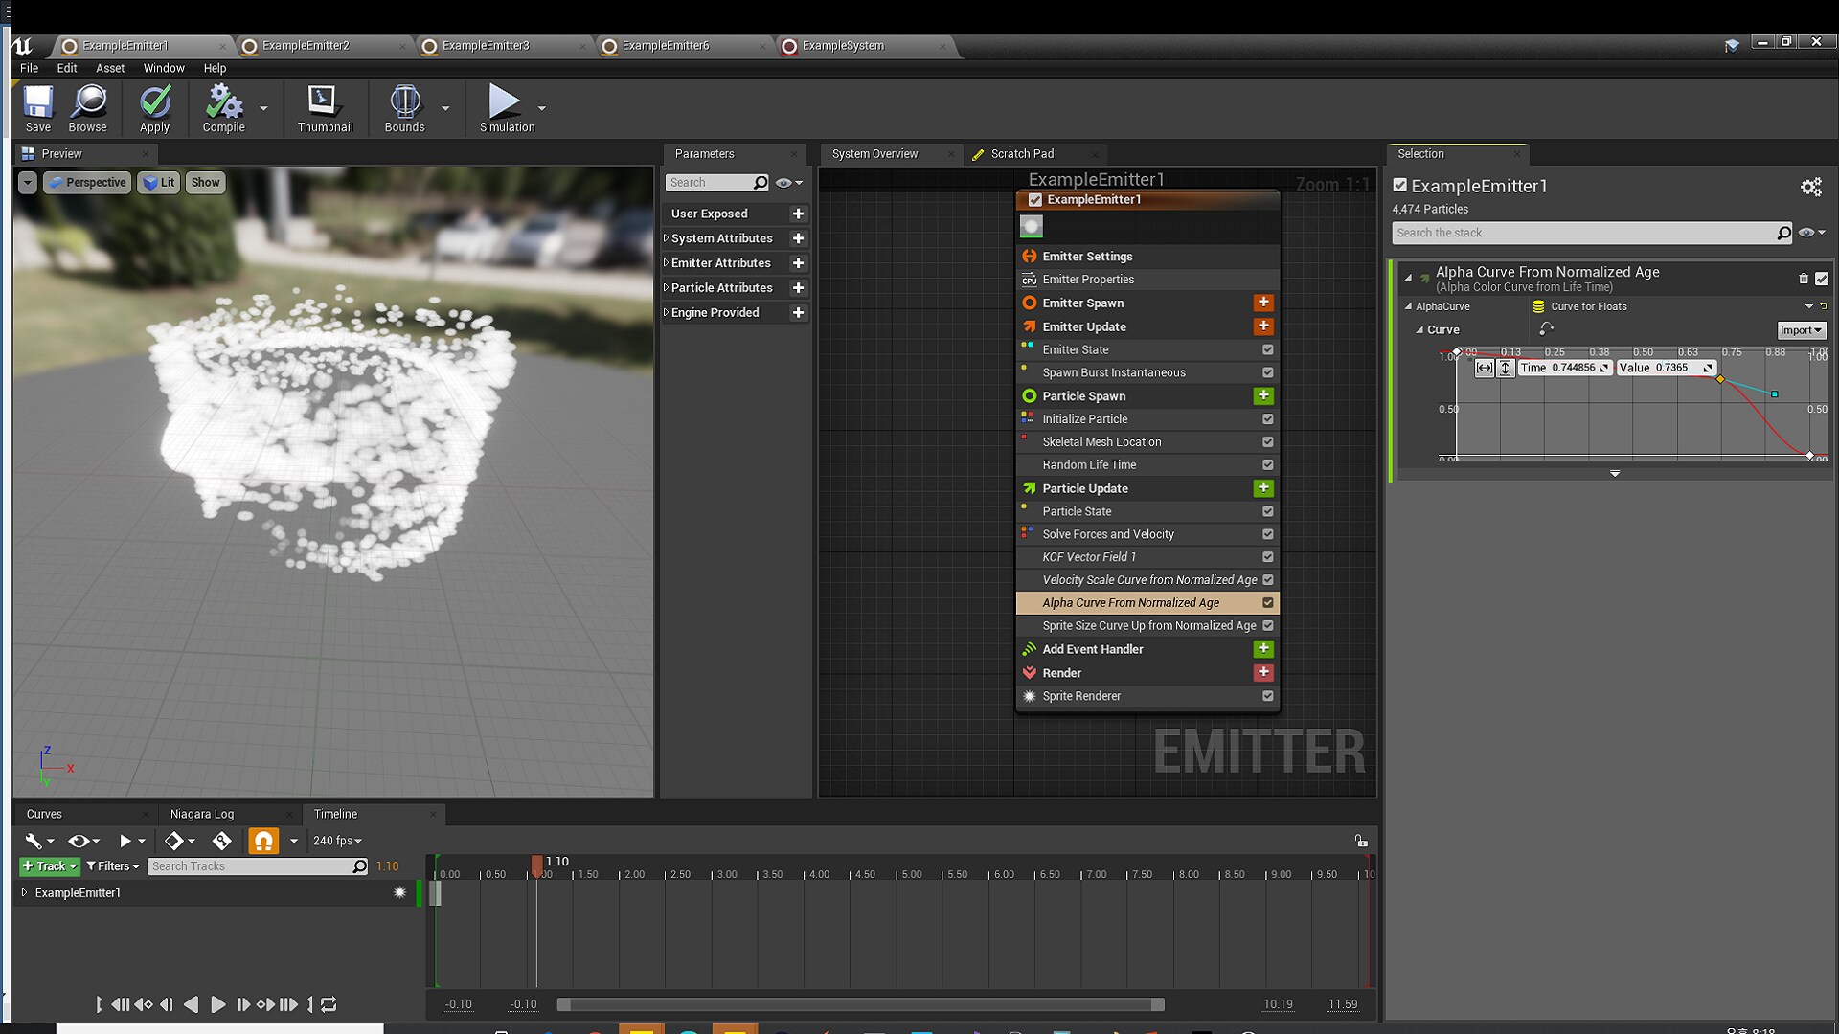
Task: Toggle the Bounds display icon
Action: (404, 103)
